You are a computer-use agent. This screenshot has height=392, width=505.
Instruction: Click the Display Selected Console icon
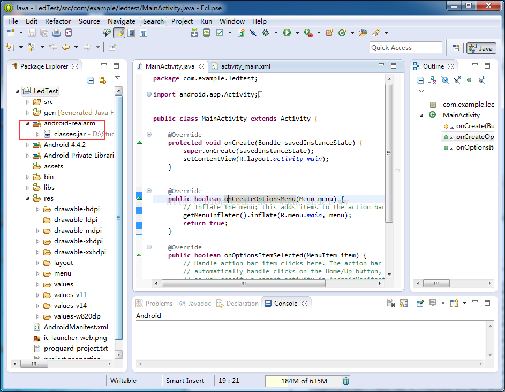click(x=433, y=304)
